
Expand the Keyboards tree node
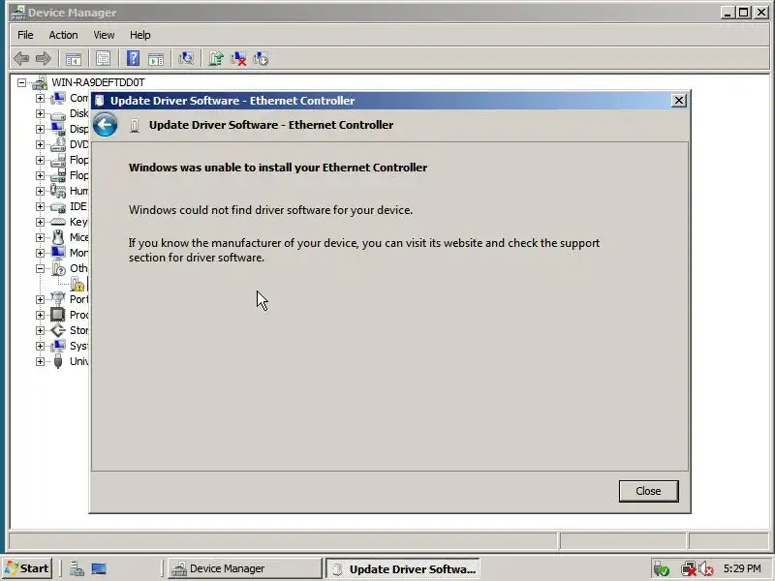tap(40, 222)
